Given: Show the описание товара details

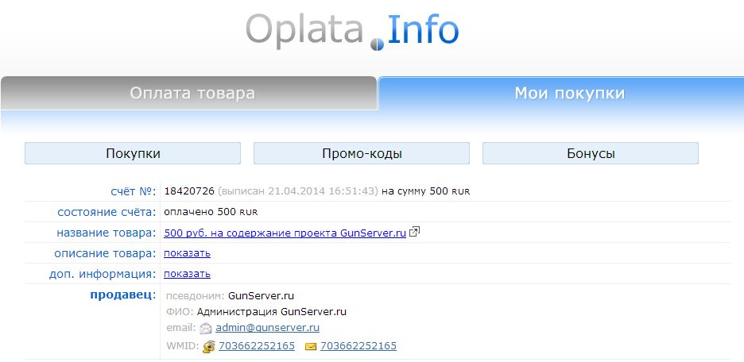Looking at the screenshot, I should pyautogui.click(x=187, y=253).
